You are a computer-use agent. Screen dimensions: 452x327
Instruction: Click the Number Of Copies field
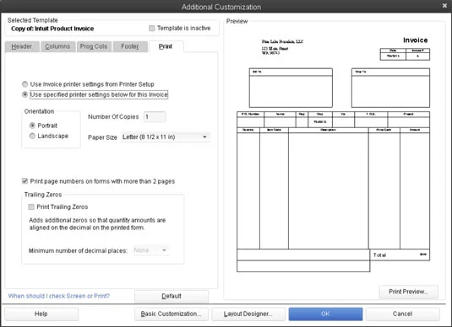[x=155, y=117]
